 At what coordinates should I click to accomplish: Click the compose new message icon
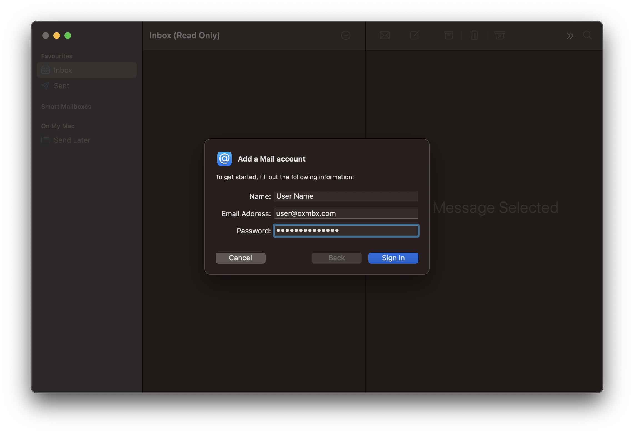[415, 35]
